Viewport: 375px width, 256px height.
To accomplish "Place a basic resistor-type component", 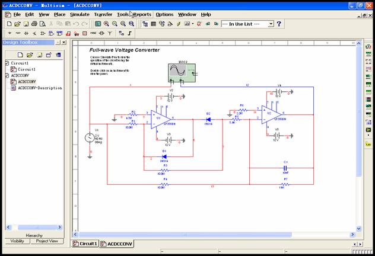I will click(x=18, y=33).
